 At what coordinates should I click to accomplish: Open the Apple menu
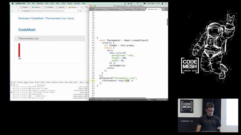point(12,3)
